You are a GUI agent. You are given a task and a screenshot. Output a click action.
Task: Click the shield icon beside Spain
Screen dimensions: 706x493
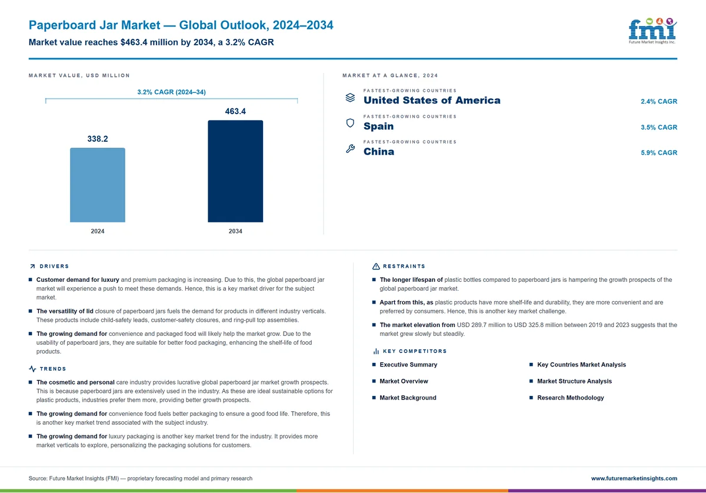[349, 124]
